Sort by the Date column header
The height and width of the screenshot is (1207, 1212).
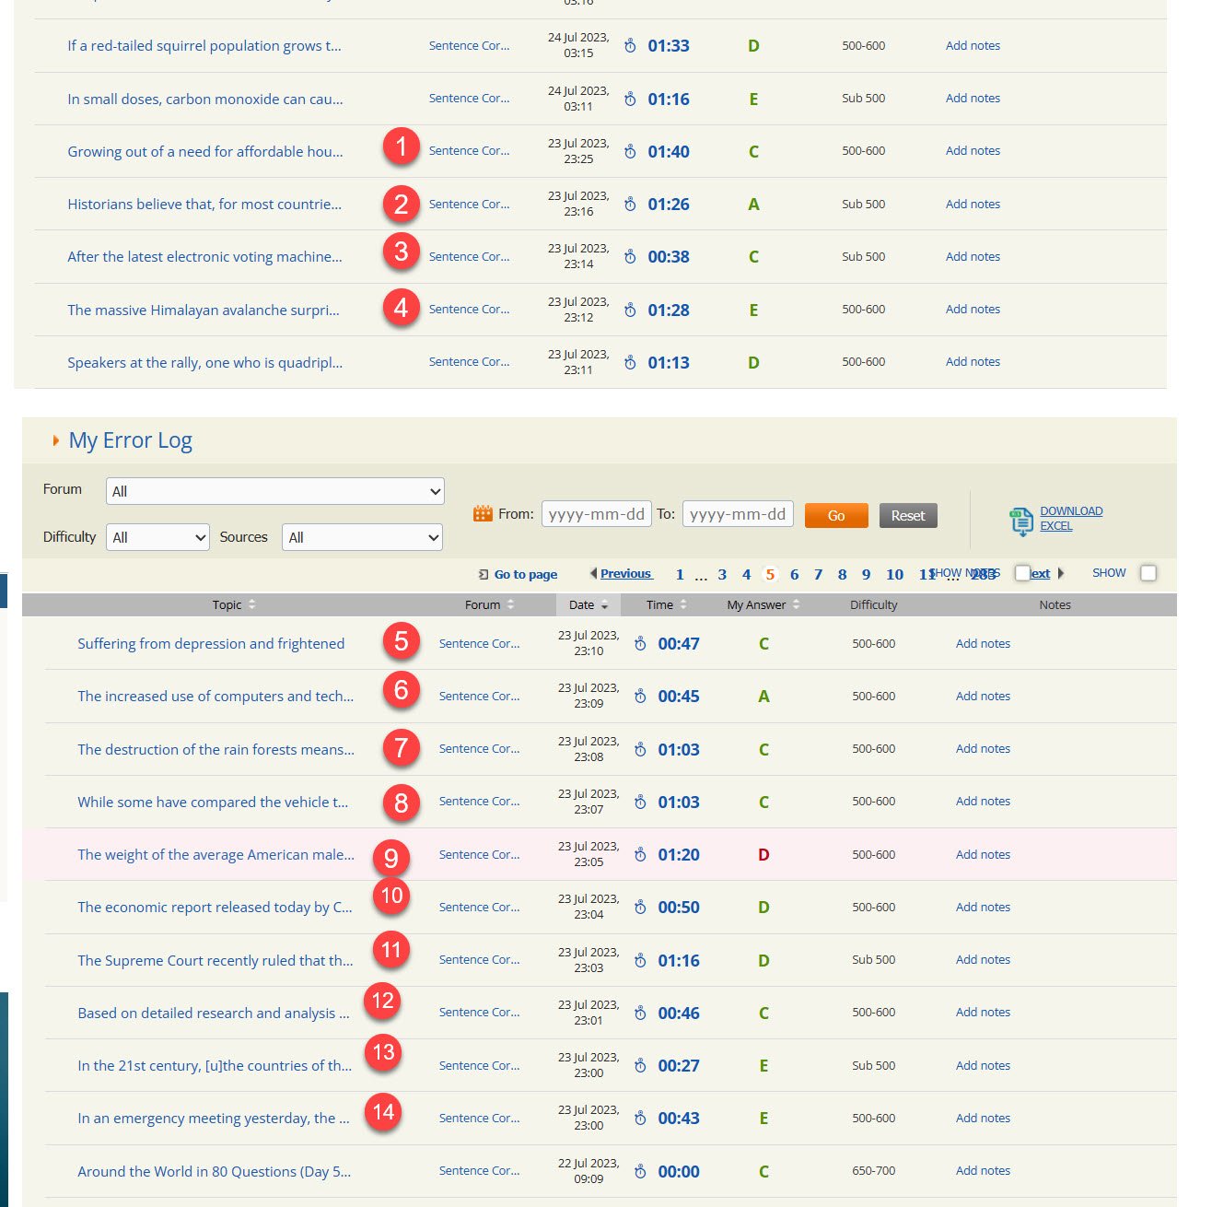(588, 605)
